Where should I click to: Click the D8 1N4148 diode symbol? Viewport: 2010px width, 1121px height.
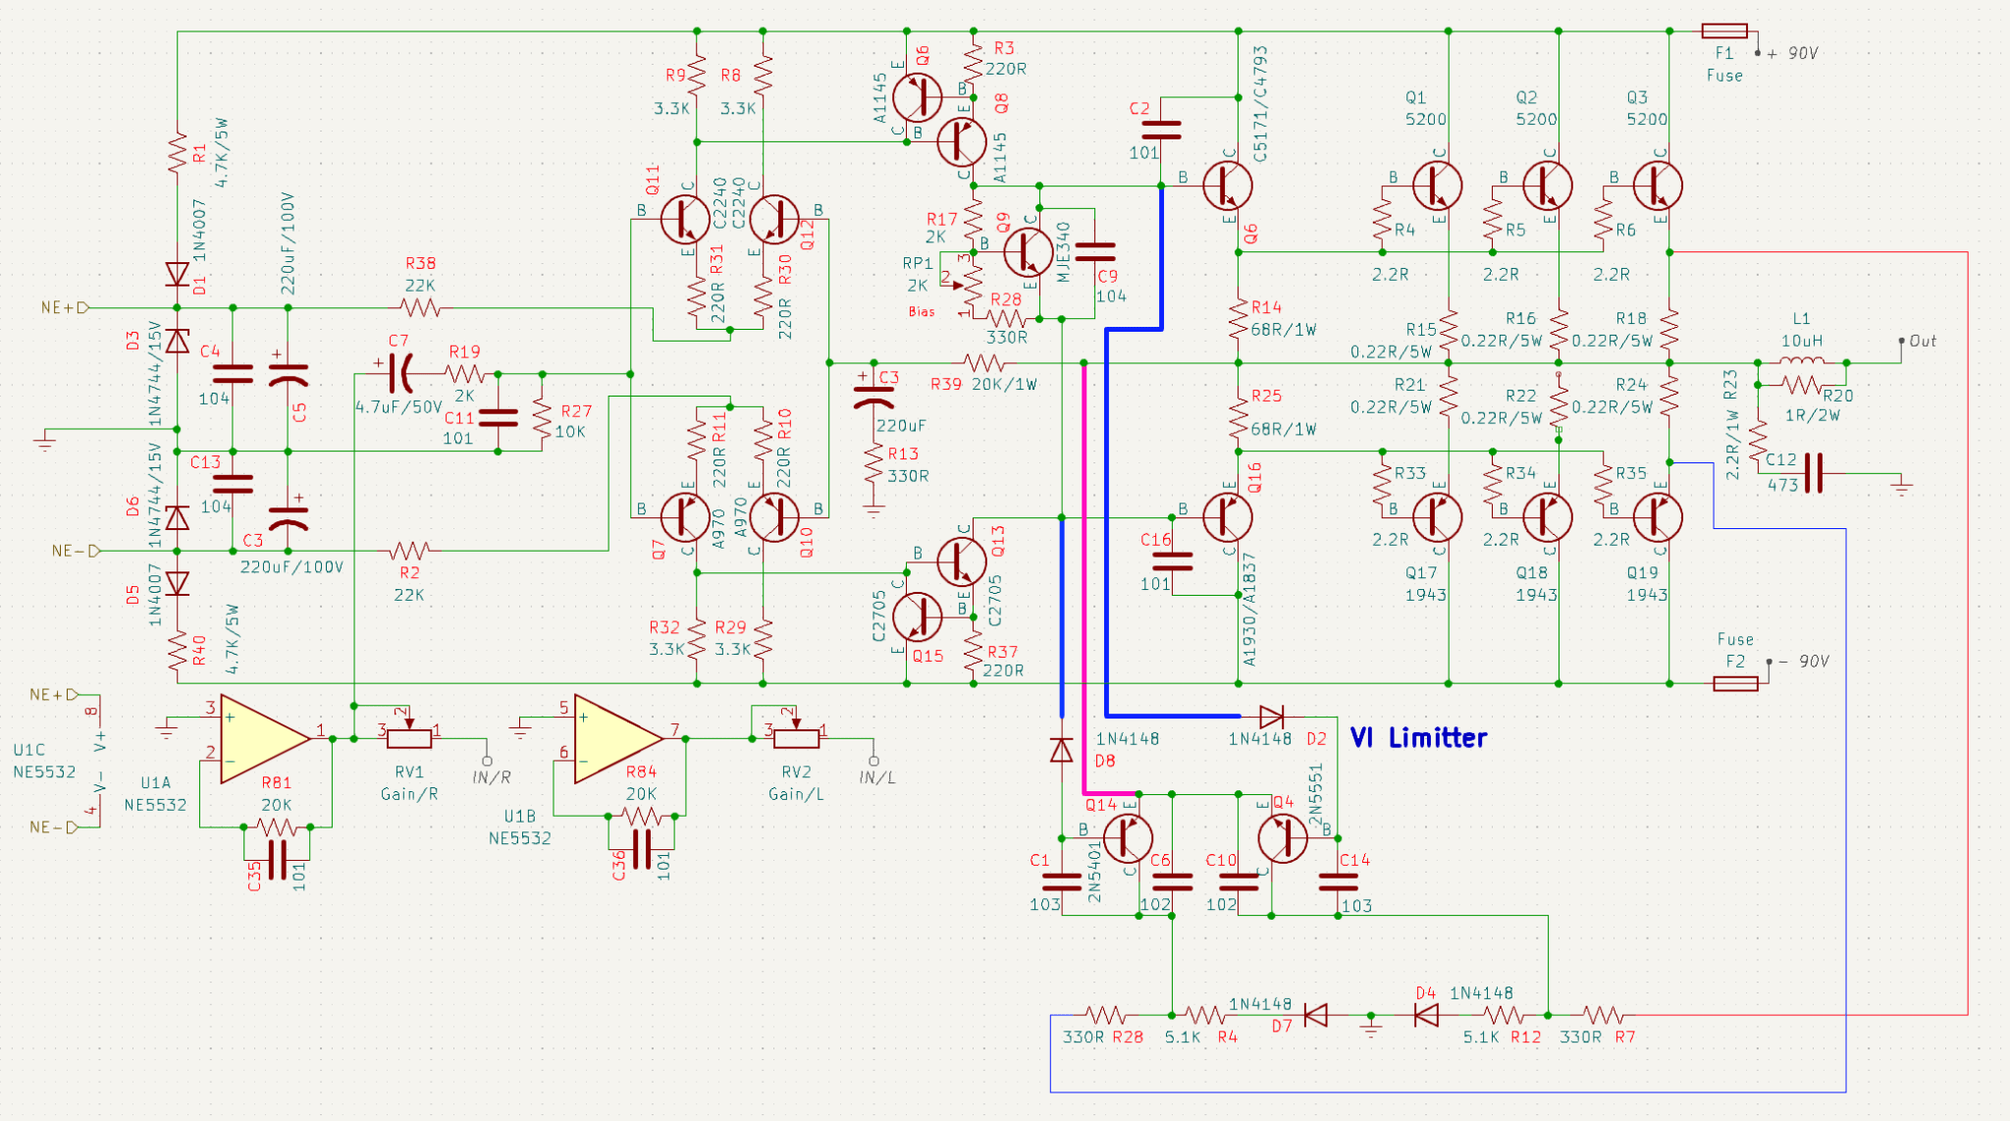1061,751
